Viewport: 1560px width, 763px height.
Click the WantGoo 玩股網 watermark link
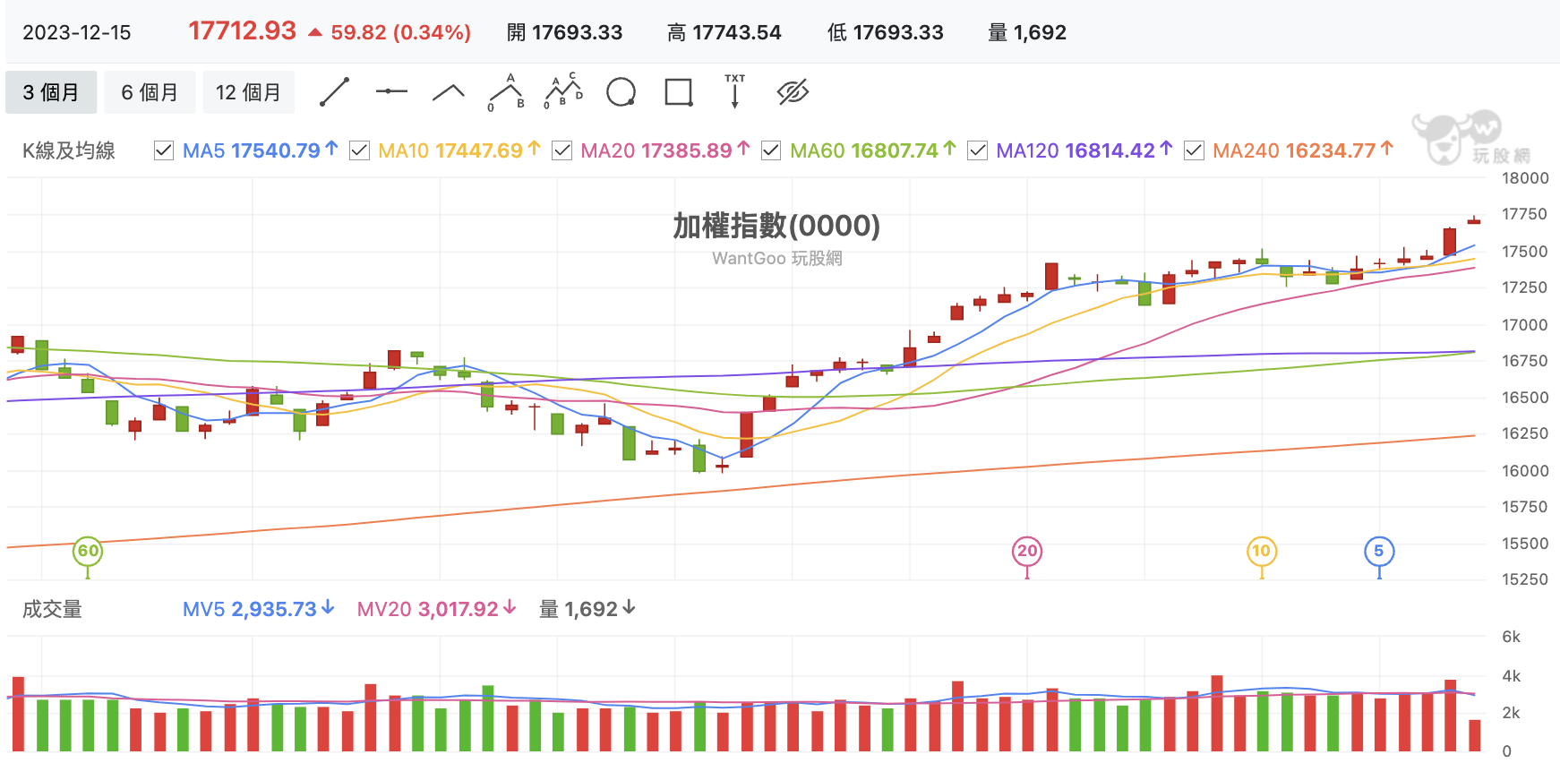tap(777, 258)
